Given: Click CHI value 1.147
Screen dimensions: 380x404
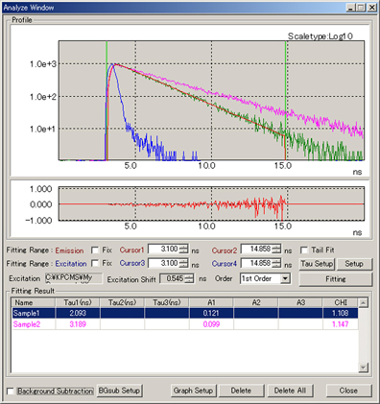Looking at the screenshot, I should tap(341, 324).
